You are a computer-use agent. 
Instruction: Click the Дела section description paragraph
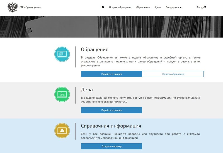[141, 100]
